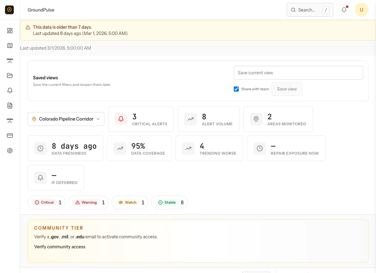Open the map view in the sidebar
The height and width of the screenshot is (273, 376).
coord(10,46)
